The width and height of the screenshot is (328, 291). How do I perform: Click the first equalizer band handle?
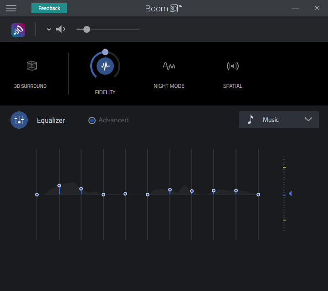pos(37,195)
